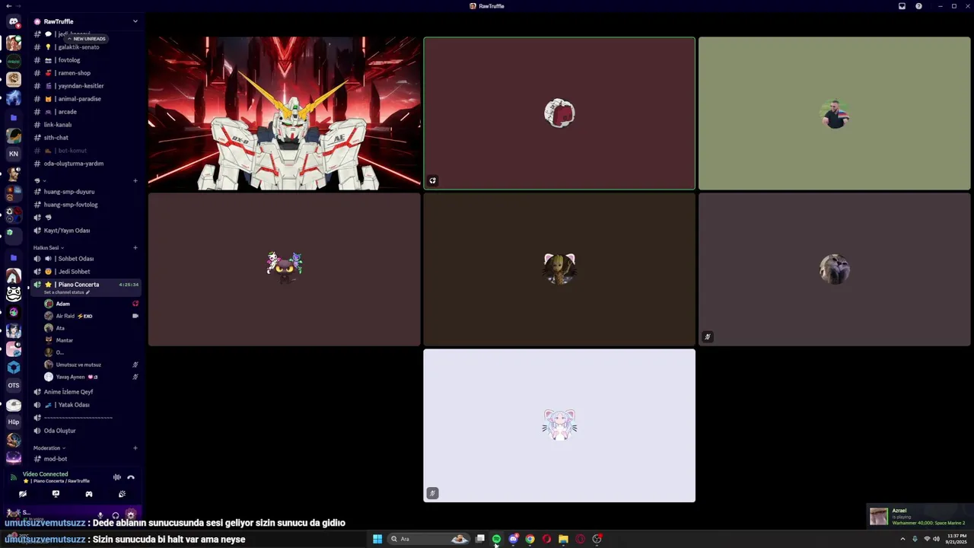
Task: Disconnect from voice with the phone icon
Action: (131, 477)
